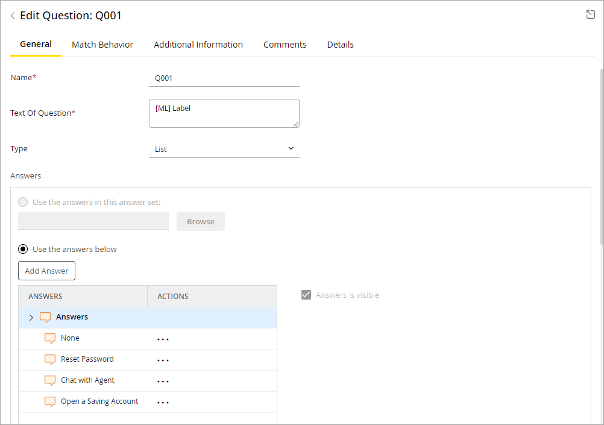The width and height of the screenshot is (604, 425).
Task: Open actions menu for None answer
Action: click(163, 339)
